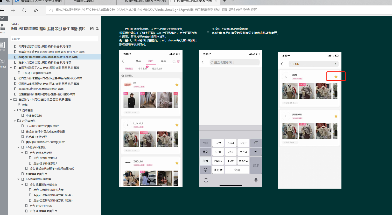
Task: Collapse the h5-选择附加补偿方案 node
Action: pos(19,179)
